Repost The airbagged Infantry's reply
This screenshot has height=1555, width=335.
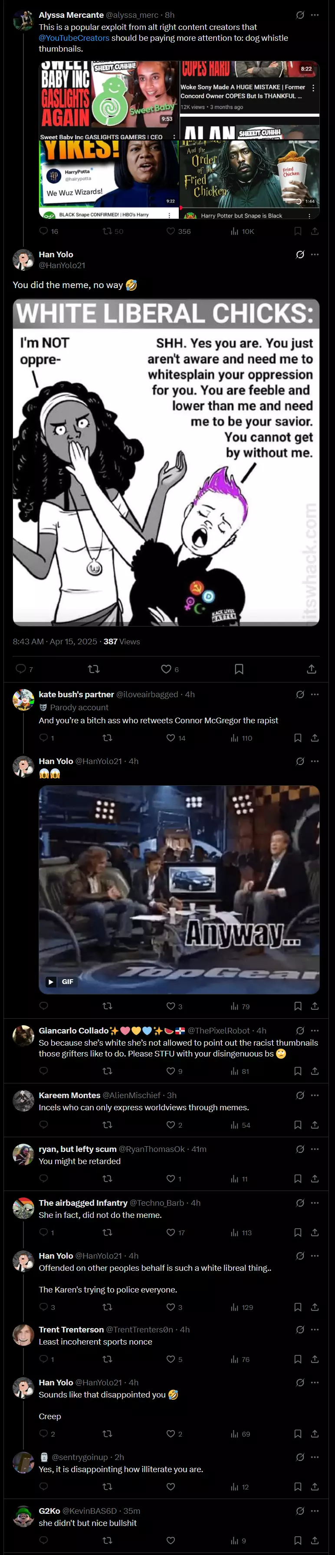pyautogui.click(x=108, y=1232)
